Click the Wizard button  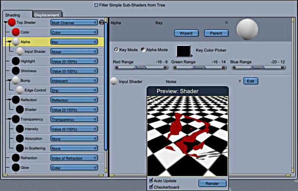pos(186,33)
